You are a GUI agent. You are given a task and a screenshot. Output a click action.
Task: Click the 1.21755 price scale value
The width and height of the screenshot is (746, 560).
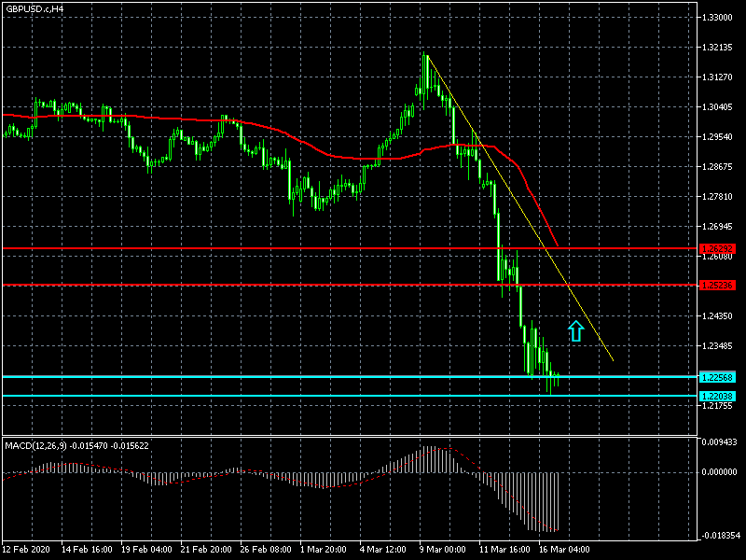(722, 407)
